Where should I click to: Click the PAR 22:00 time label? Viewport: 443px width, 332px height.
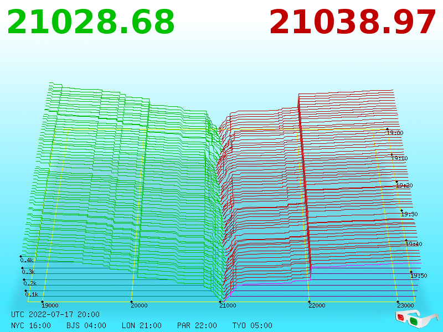(x=197, y=325)
